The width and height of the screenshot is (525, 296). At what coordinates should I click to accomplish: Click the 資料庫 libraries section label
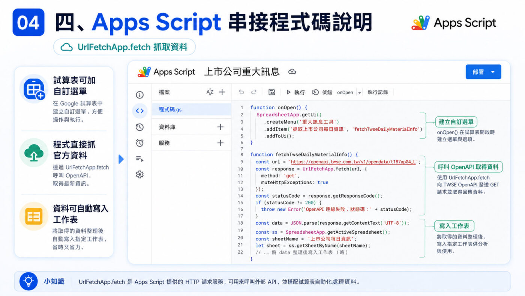(x=167, y=127)
